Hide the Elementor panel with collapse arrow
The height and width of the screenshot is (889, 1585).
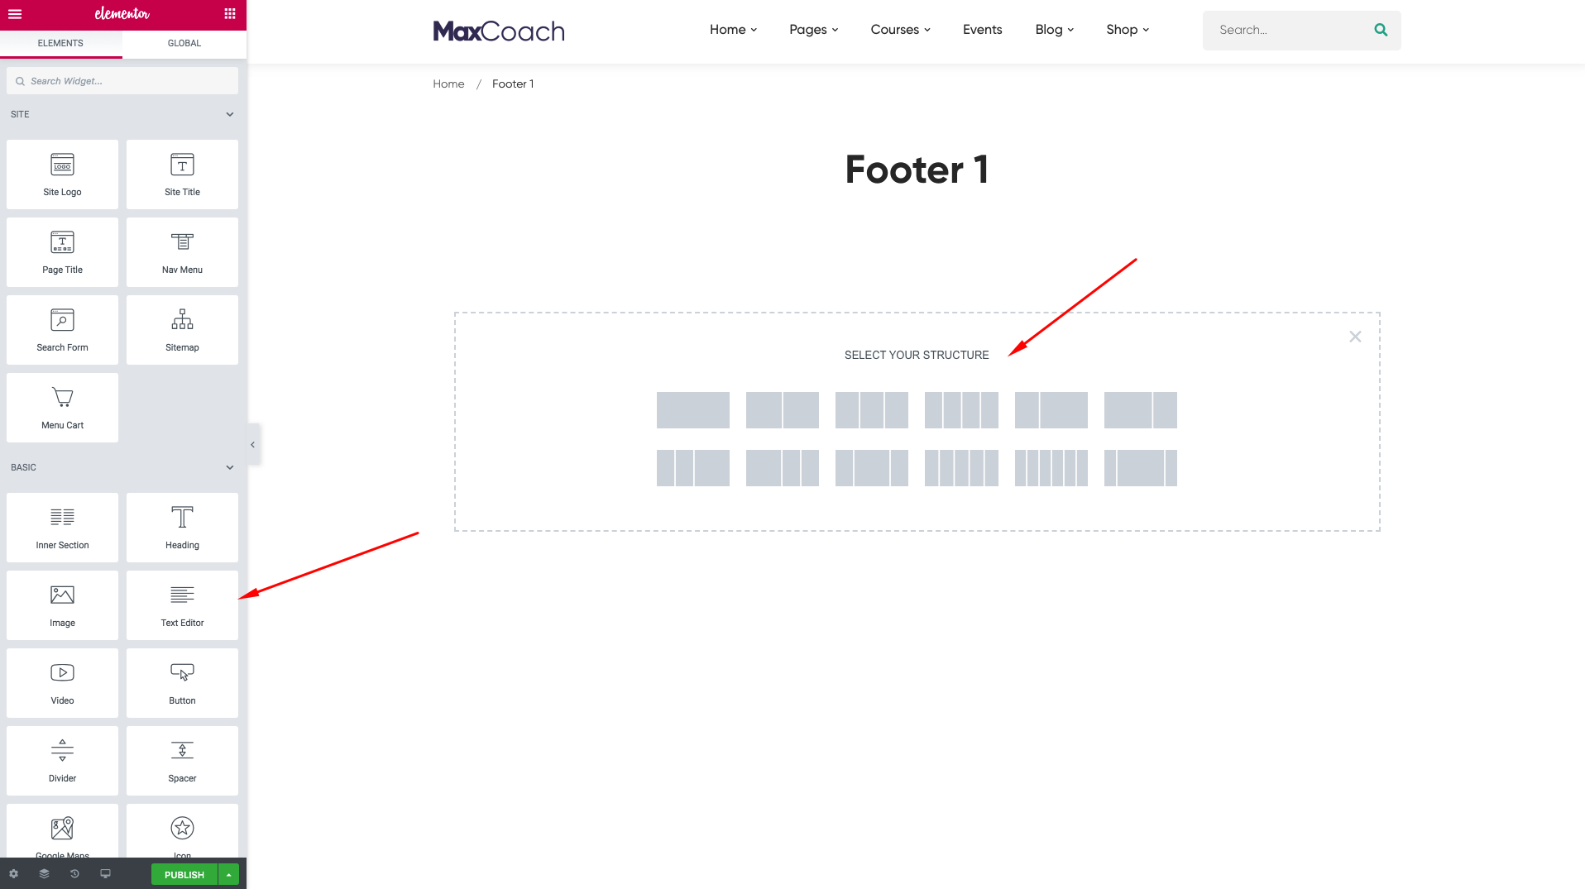click(253, 445)
